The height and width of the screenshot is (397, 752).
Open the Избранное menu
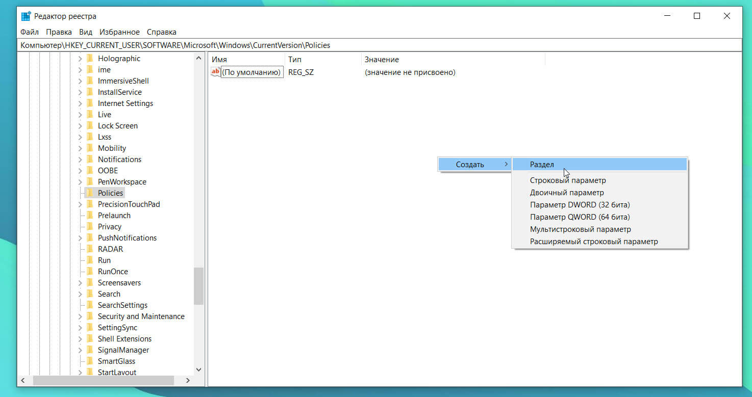(119, 32)
